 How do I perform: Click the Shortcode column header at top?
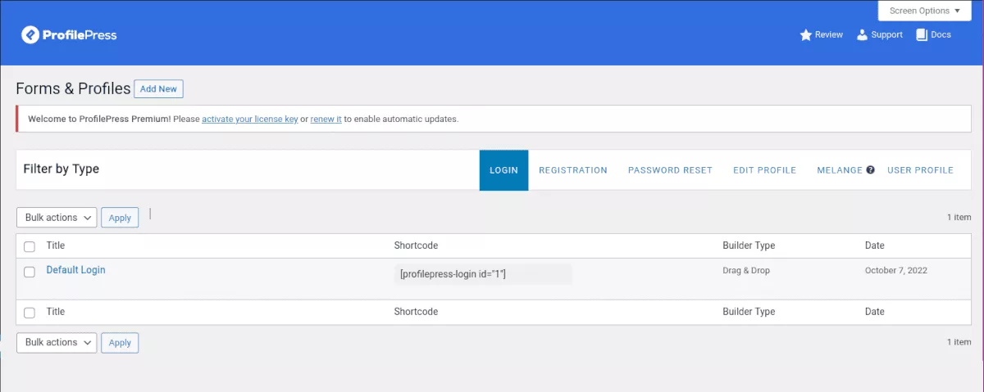416,246
